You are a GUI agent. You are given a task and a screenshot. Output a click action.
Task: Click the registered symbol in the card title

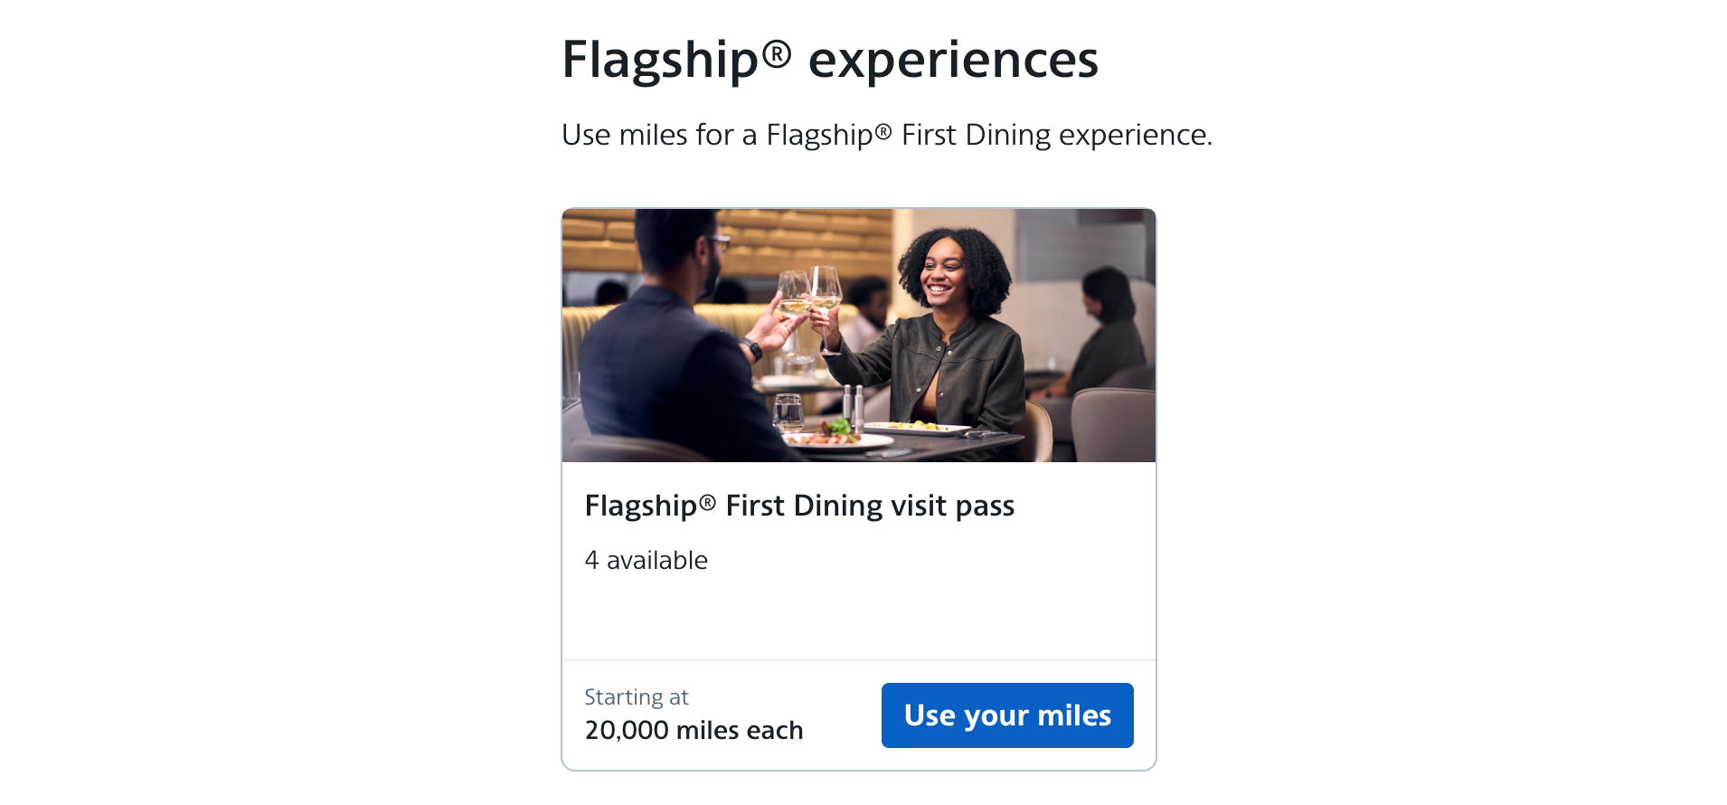pyautogui.click(x=707, y=502)
